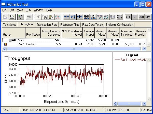Open the Window menu
153x114 pixels.
[x=38, y=10]
